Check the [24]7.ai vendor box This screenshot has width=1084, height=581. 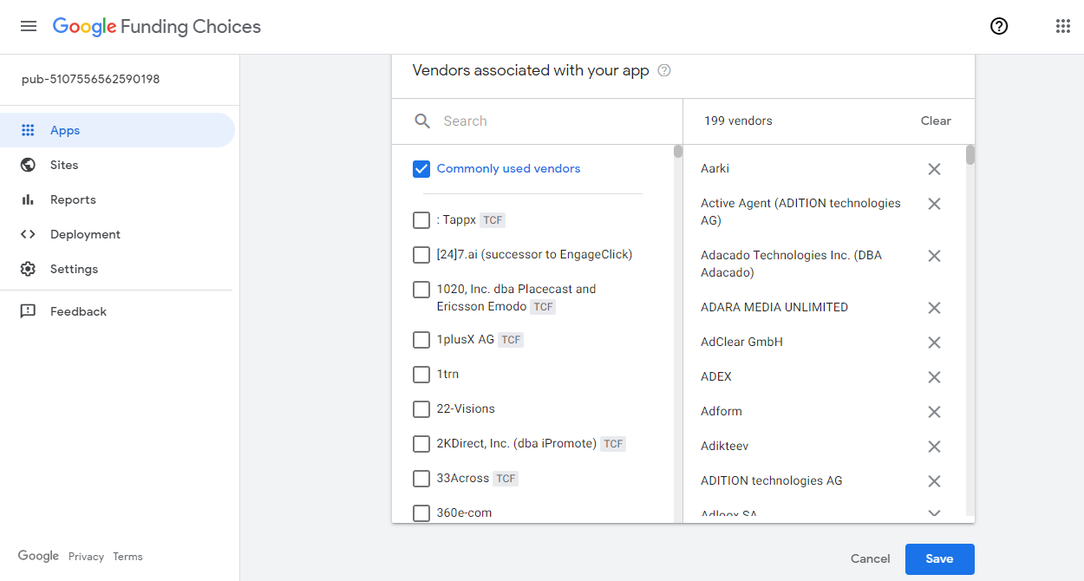(421, 255)
